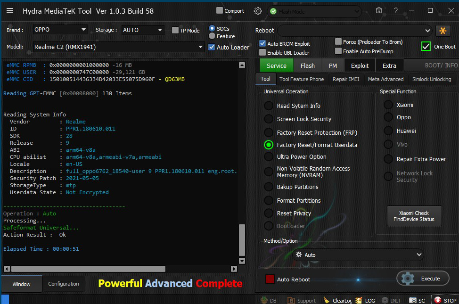Open Repair IMEI subtab
The image size is (459, 304).
[x=346, y=79]
